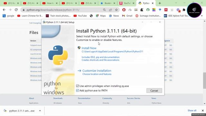Click the shield icon beside Install Now
This screenshot has width=206, height=116.
79,48
